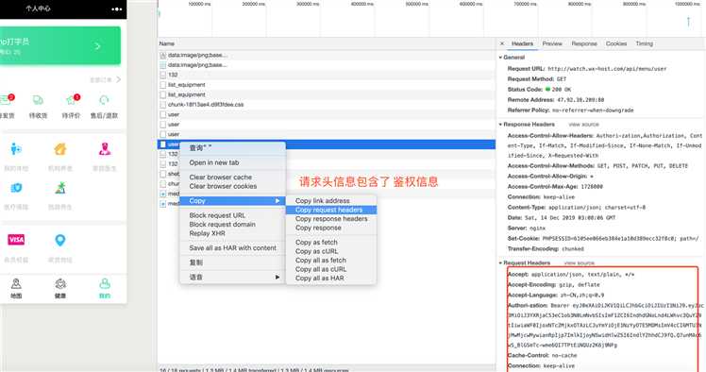Expand the Copy submenu arrow
Image resolution: width=706 pixels, height=372 pixels.
[x=277, y=201]
